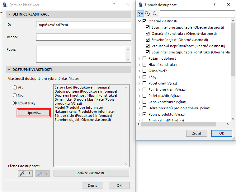The height and width of the screenshot is (192, 236).
Task: Uncheck Součinitel prostupu tepla (Obecné vlastnosti)
Action: pos(148,27)
